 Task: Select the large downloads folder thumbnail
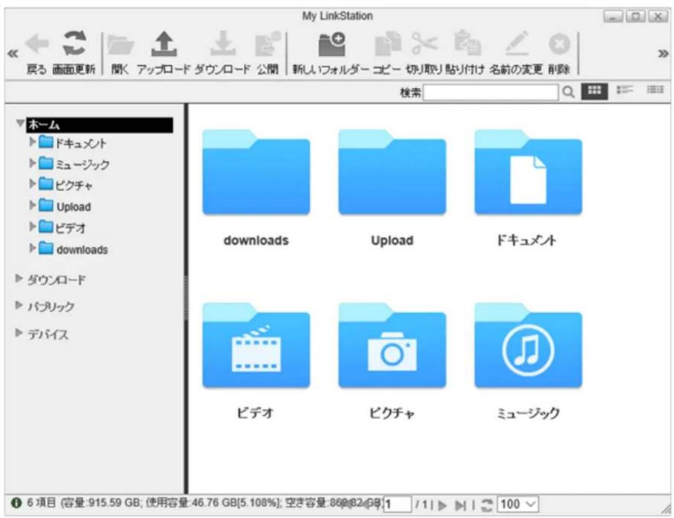point(256,172)
